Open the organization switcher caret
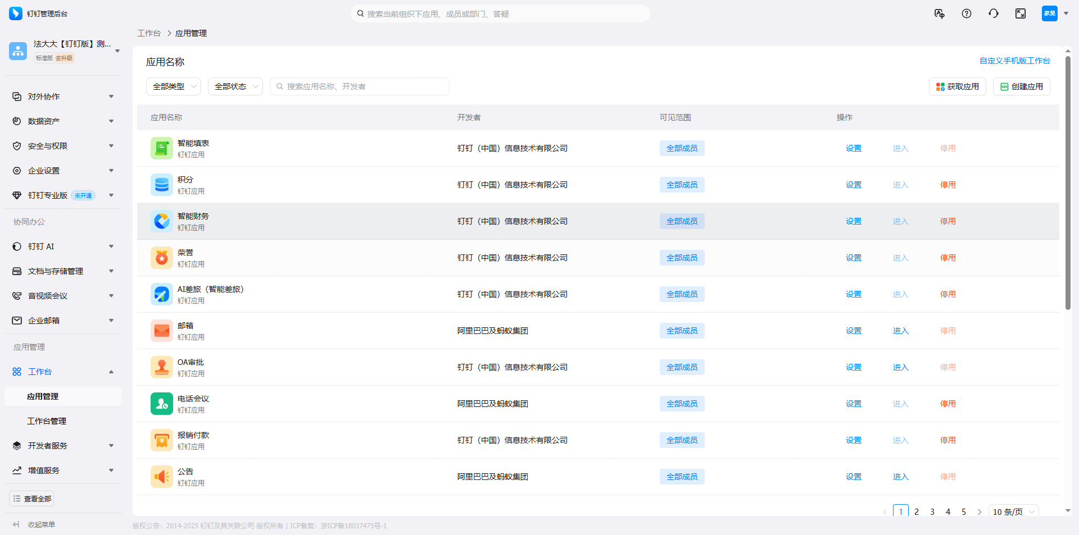 click(x=117, y=51)
